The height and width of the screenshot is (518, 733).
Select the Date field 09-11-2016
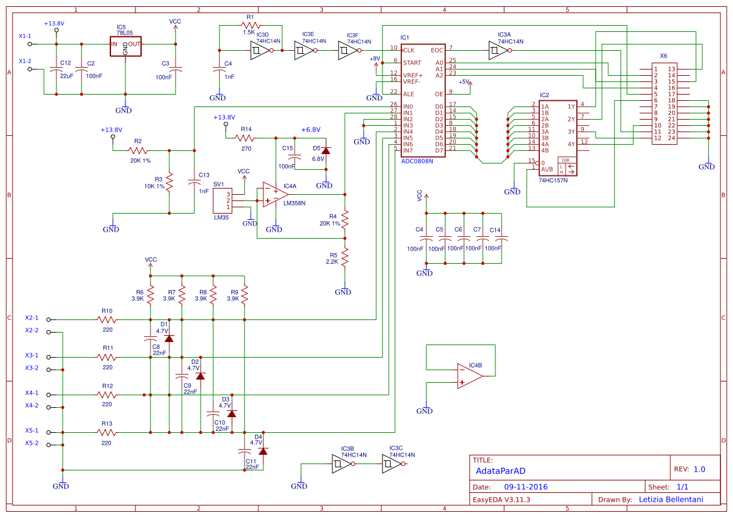pyautogui.click(x=527, y=486)
